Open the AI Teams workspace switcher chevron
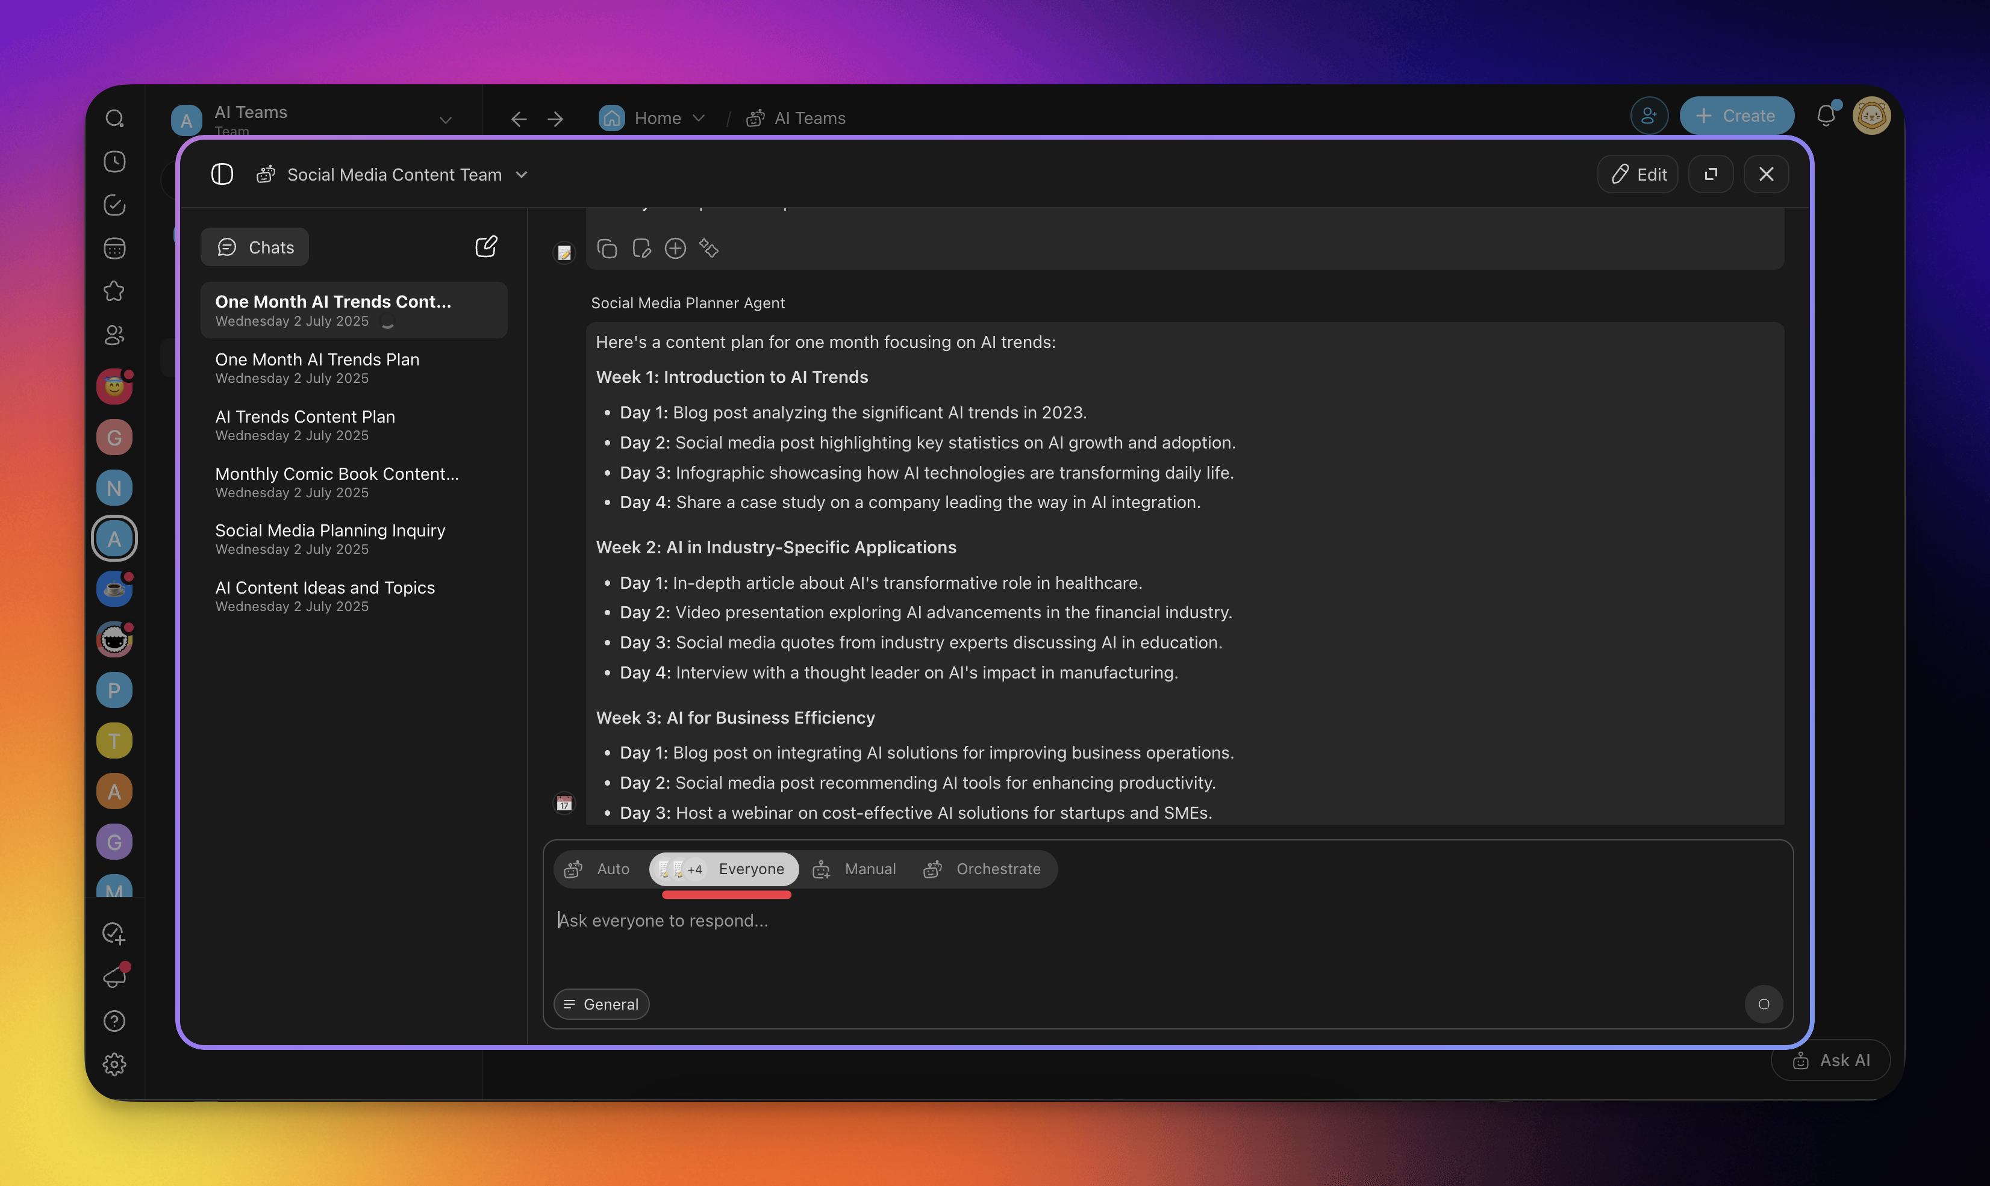Screen dimensions: 1990x1186 point(445,120)
